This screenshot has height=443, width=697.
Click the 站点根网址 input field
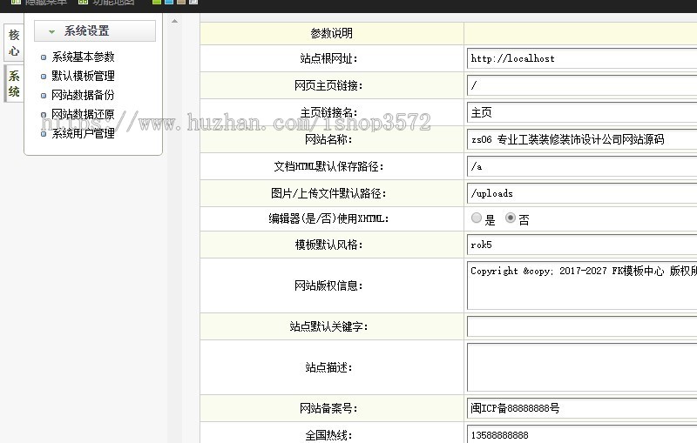582,58
